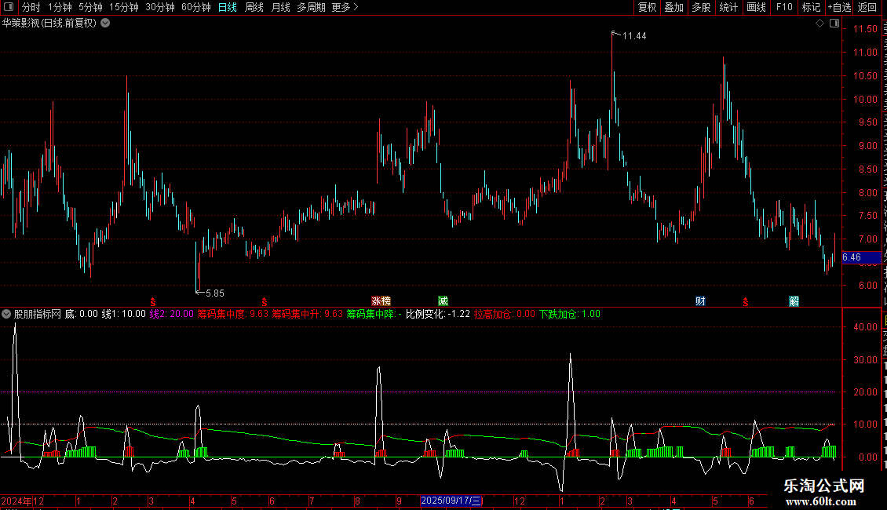Image resolution: width=887 pixels, height=510 pixels.
Task: Click the 复权 adjustment button
Action: point(647,7)
